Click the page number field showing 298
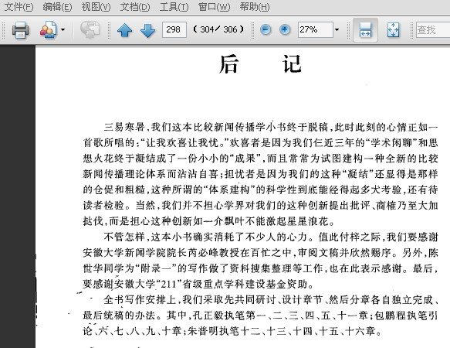Image resolution: width=450 pixels, height=348 pixels. click(x=174, y=29)
